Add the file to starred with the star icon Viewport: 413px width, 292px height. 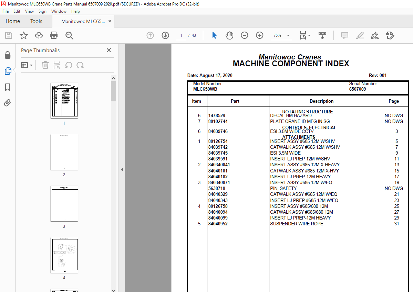pos(24,35)
